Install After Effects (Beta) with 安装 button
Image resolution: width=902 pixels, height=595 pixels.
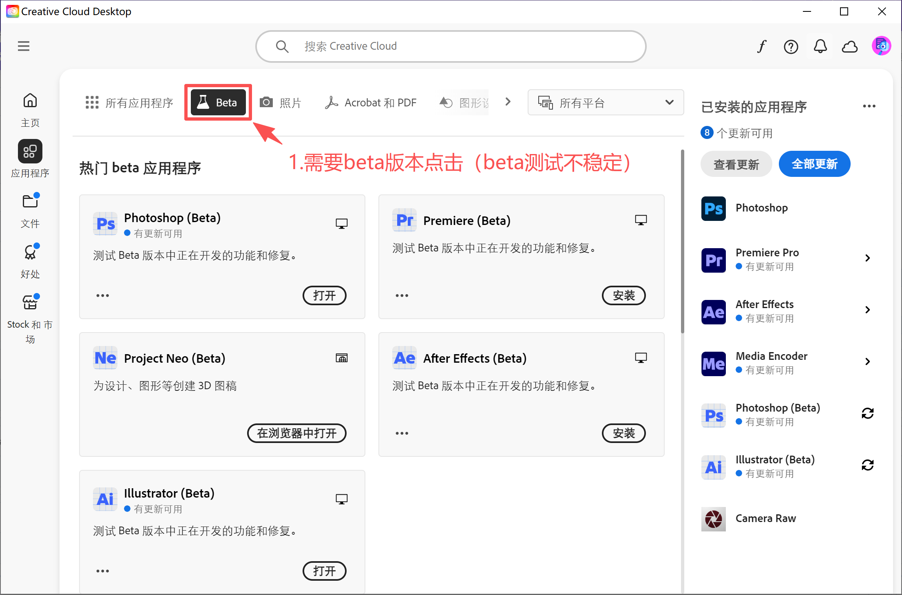coord(623,433)
